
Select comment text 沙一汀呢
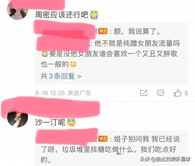pos(50,122)
